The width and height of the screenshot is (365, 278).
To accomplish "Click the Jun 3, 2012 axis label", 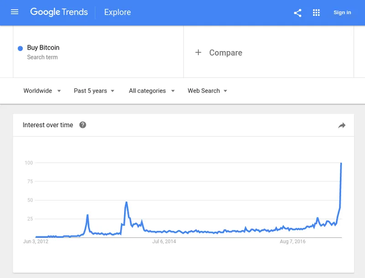I will [x=36, y=242].
